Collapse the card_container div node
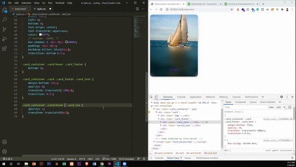Image resolution: width=296 pixels, height=167 pixels. tap(154, 109)
